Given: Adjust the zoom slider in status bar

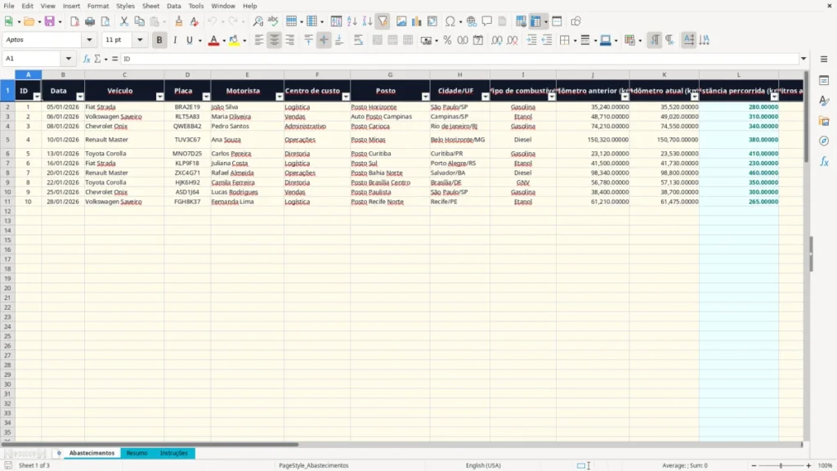Looking at the screenshot, I should [x=781, y=465].
